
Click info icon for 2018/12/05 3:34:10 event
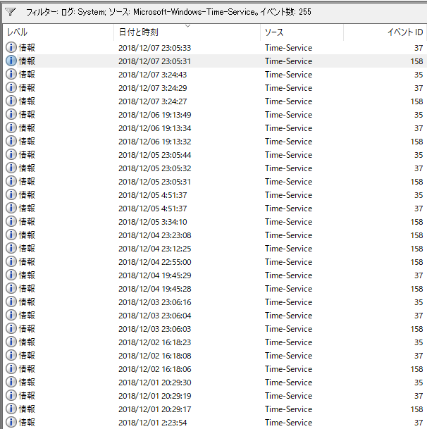pos(11,222)
